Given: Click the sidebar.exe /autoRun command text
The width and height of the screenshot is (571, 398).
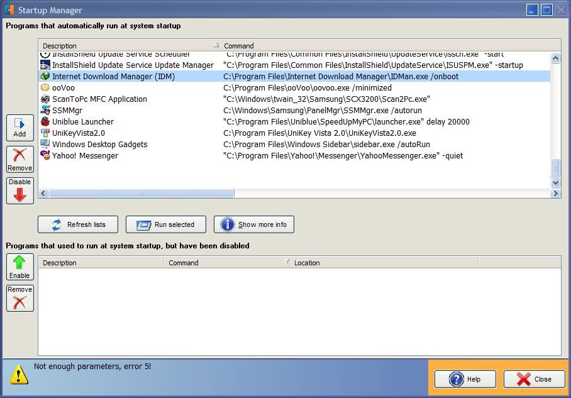Looking at the screenshot, I should pos(326,144).
